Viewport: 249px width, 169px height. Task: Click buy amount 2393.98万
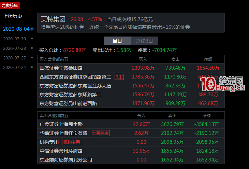pos(143,68)
